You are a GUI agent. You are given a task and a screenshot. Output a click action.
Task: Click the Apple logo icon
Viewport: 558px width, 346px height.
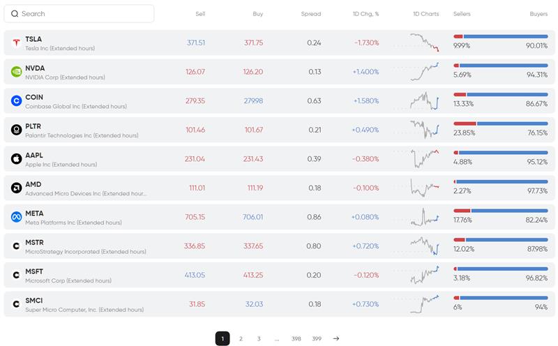16,159
